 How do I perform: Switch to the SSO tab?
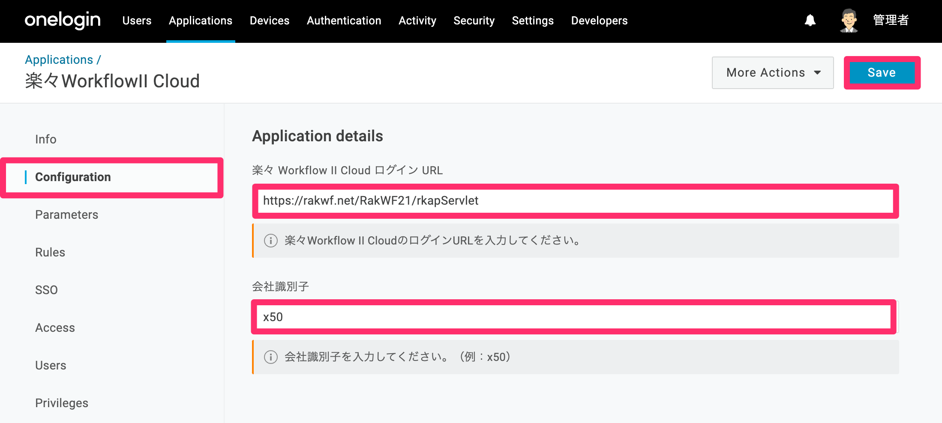46,290
